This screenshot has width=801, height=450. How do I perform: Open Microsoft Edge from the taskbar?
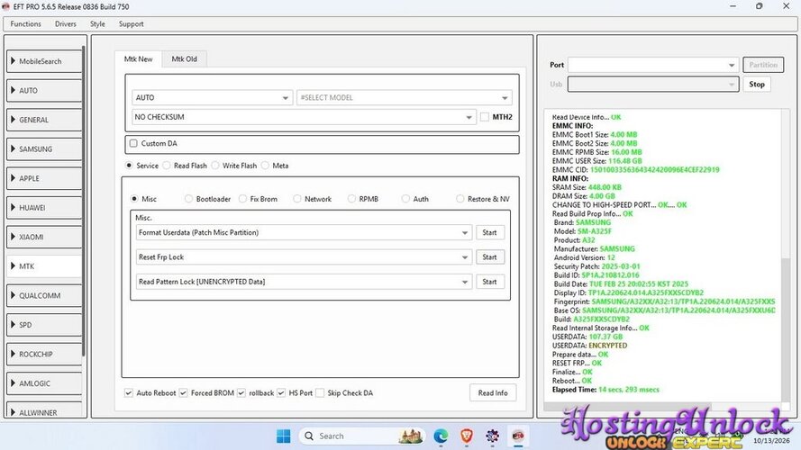[441, 436]
